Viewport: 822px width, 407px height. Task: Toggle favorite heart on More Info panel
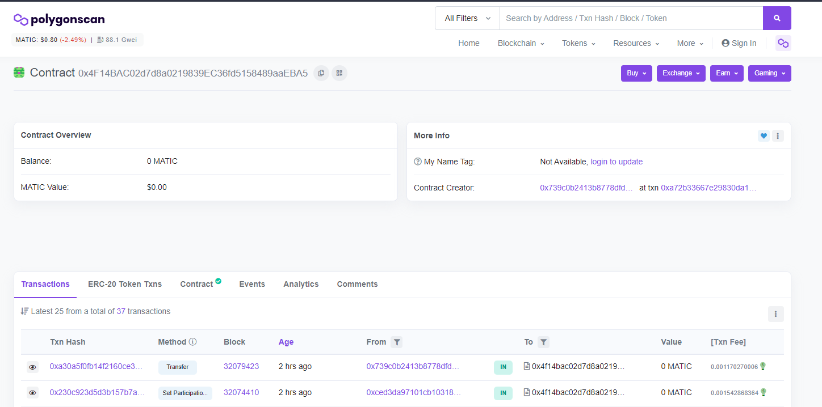(763, 135)
